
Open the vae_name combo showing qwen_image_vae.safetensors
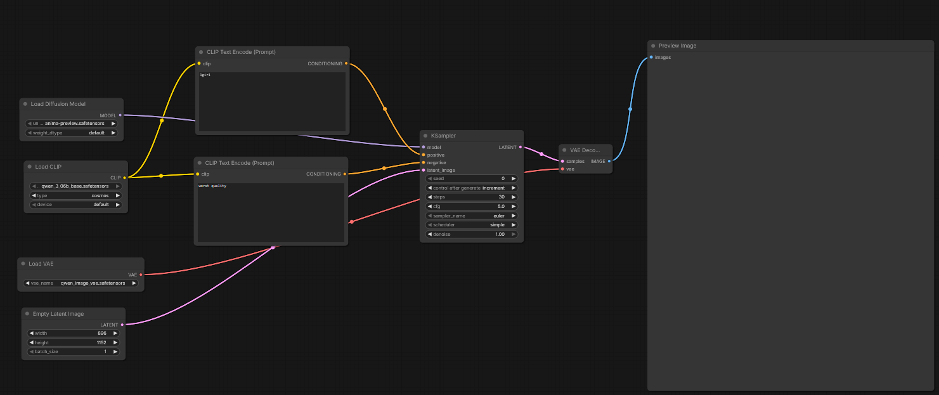coord(81,283)
